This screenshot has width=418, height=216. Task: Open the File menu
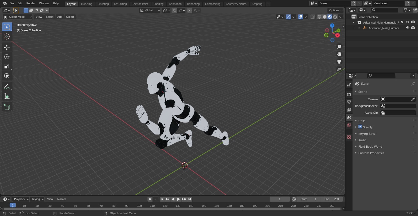pyautogui.click(x=12, y=3)
